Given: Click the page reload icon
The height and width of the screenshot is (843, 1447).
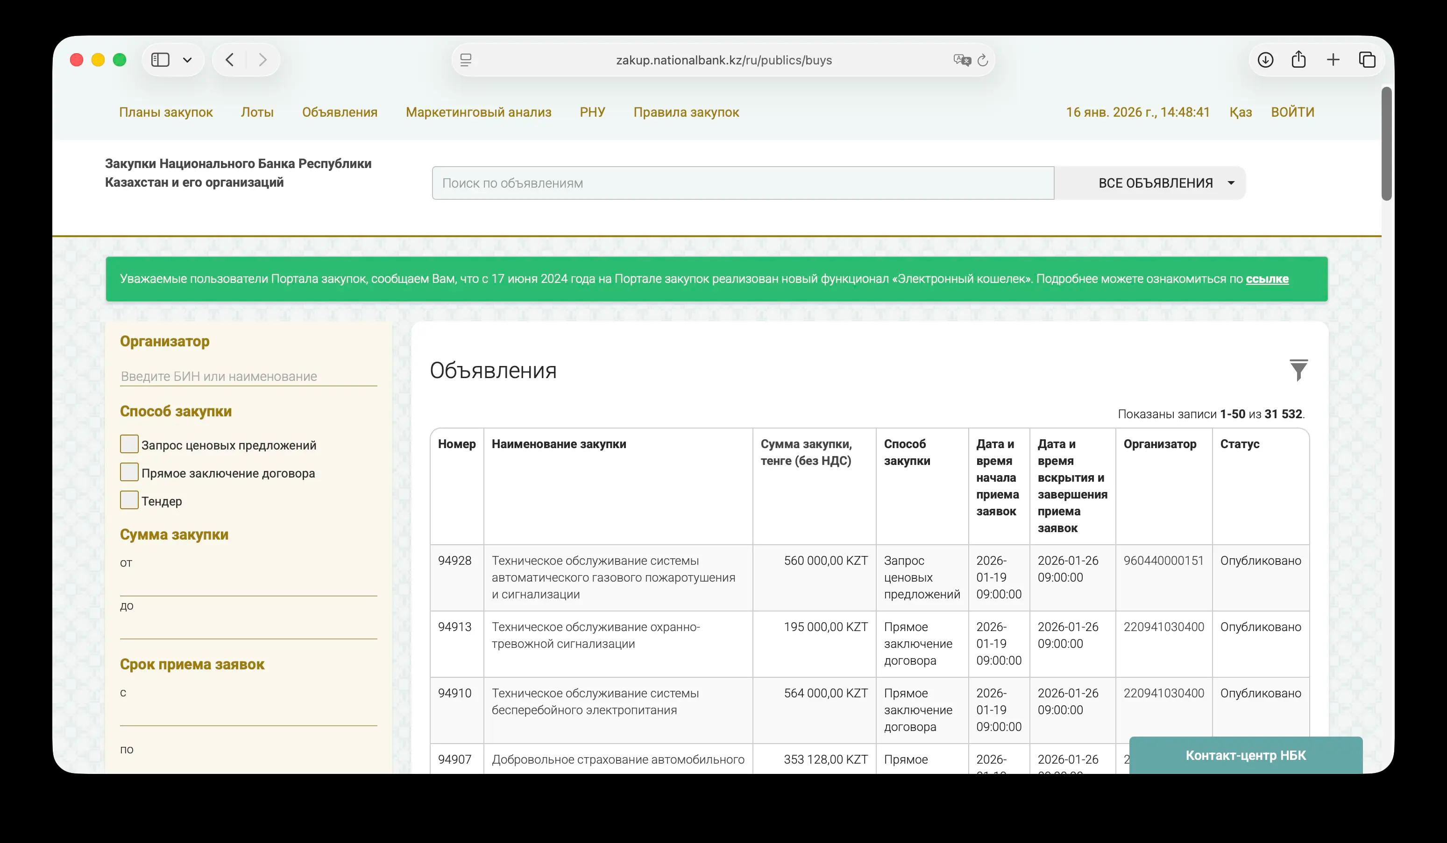Looking at the screenshot, I should (982, 60).
